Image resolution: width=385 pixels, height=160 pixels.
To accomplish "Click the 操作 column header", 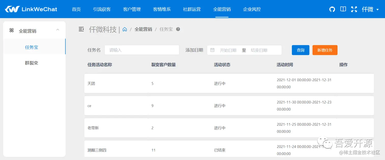I will 343,65.
